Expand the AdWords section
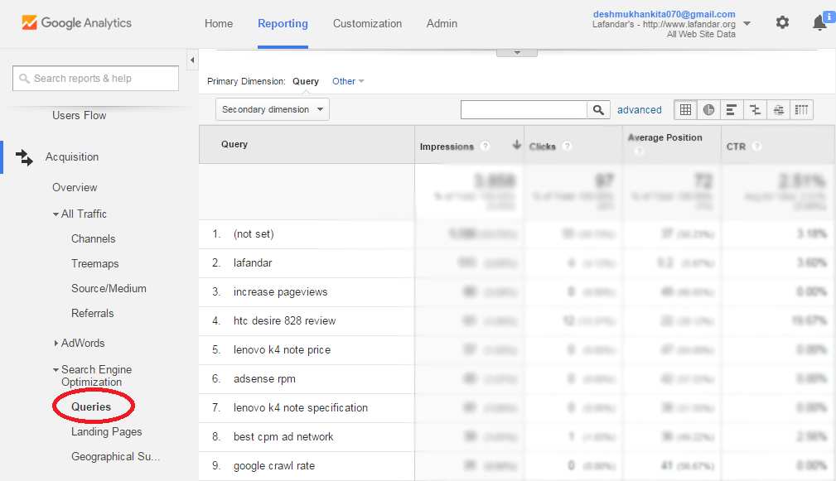 tap(56, 344)
